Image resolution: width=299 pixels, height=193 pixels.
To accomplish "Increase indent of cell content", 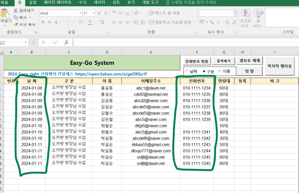I will (143, 23).
